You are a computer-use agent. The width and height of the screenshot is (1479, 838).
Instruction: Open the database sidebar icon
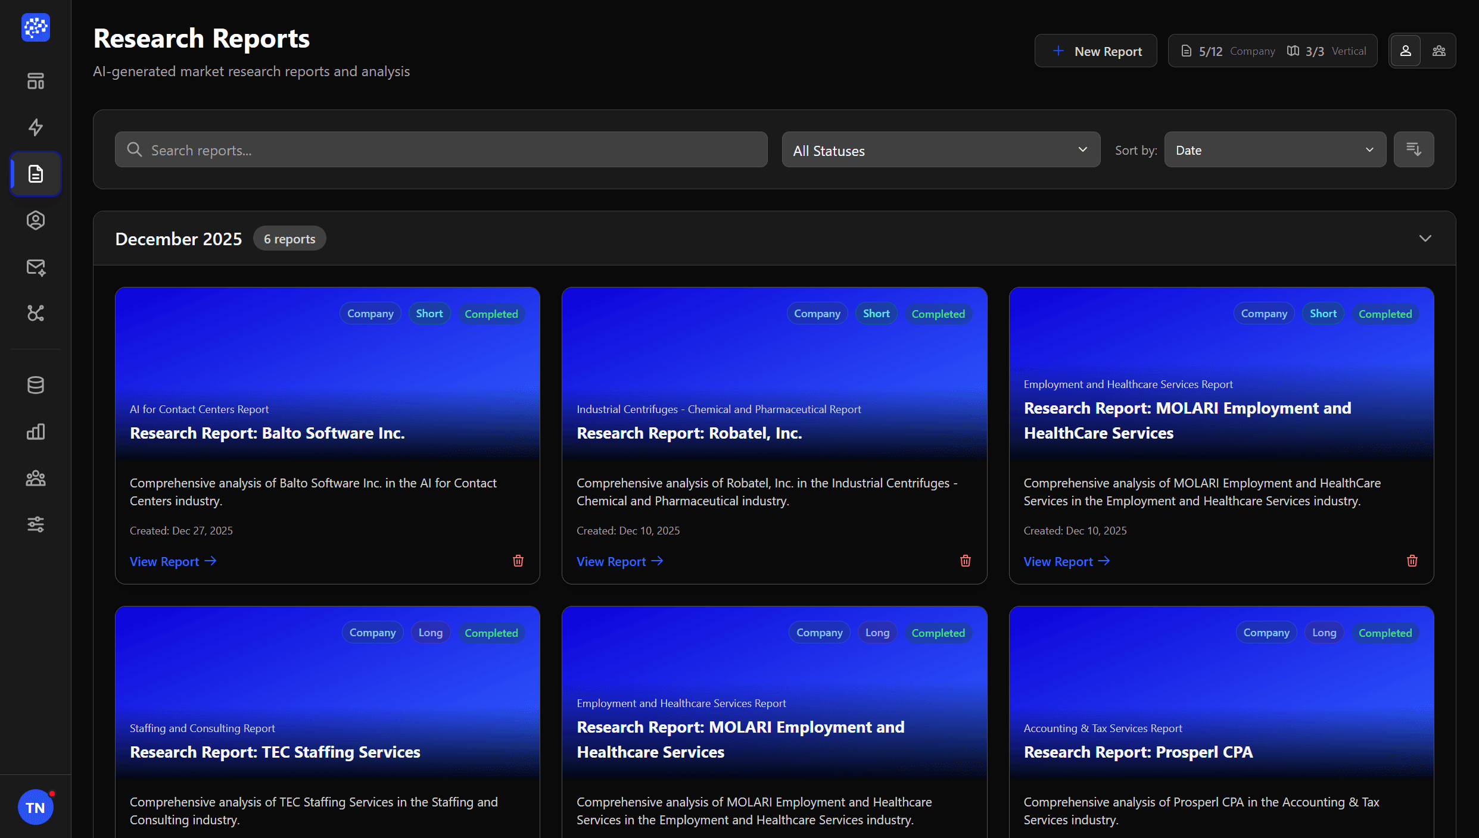pyautogui.click(x=36, y=385)
